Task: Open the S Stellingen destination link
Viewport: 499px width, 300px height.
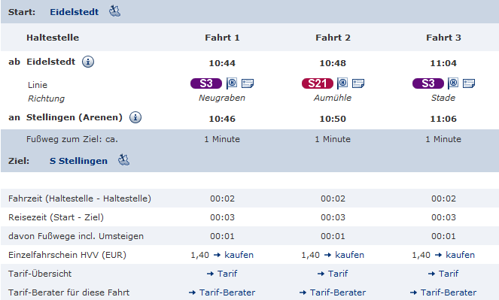Action: click(x=78, y=161)
